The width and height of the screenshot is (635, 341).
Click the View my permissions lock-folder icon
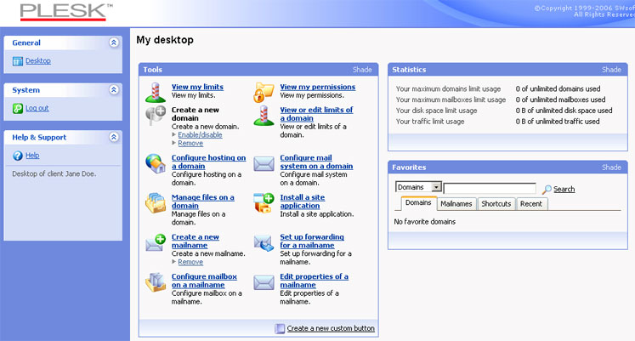[x=264, y=93]
